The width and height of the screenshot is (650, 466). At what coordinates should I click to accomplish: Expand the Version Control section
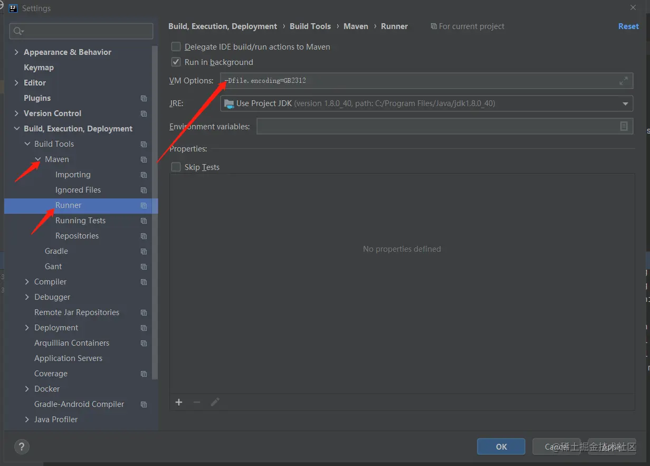pyautogui.click(x=17, y=113)
